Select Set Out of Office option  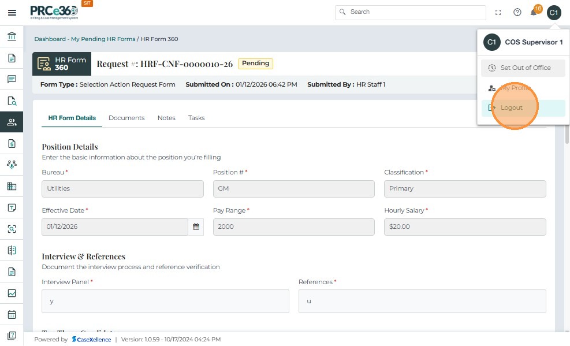(523, 68)
